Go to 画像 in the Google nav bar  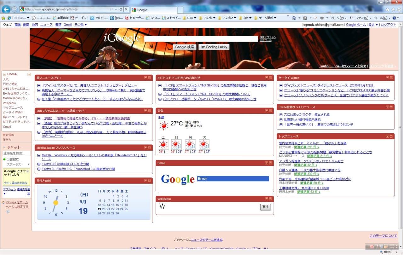click(x=18, y=25)
